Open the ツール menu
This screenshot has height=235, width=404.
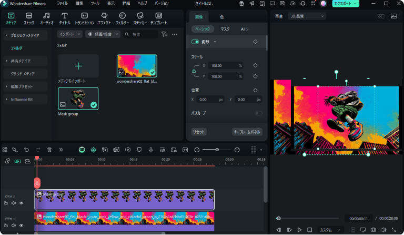[x=95, y=3]
